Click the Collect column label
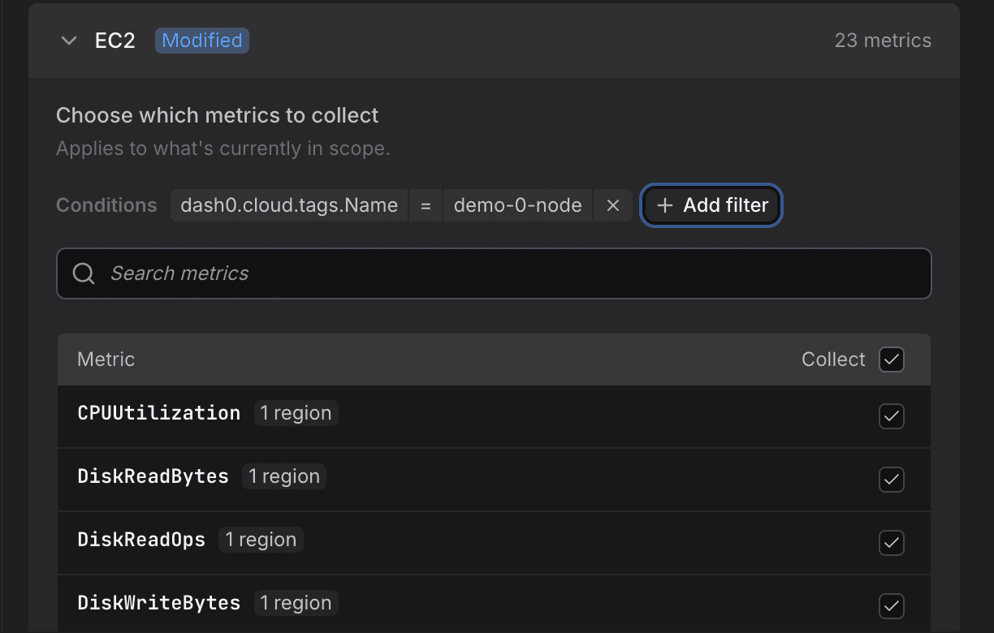This screenshot has width=994, height=633. [833, 360]
